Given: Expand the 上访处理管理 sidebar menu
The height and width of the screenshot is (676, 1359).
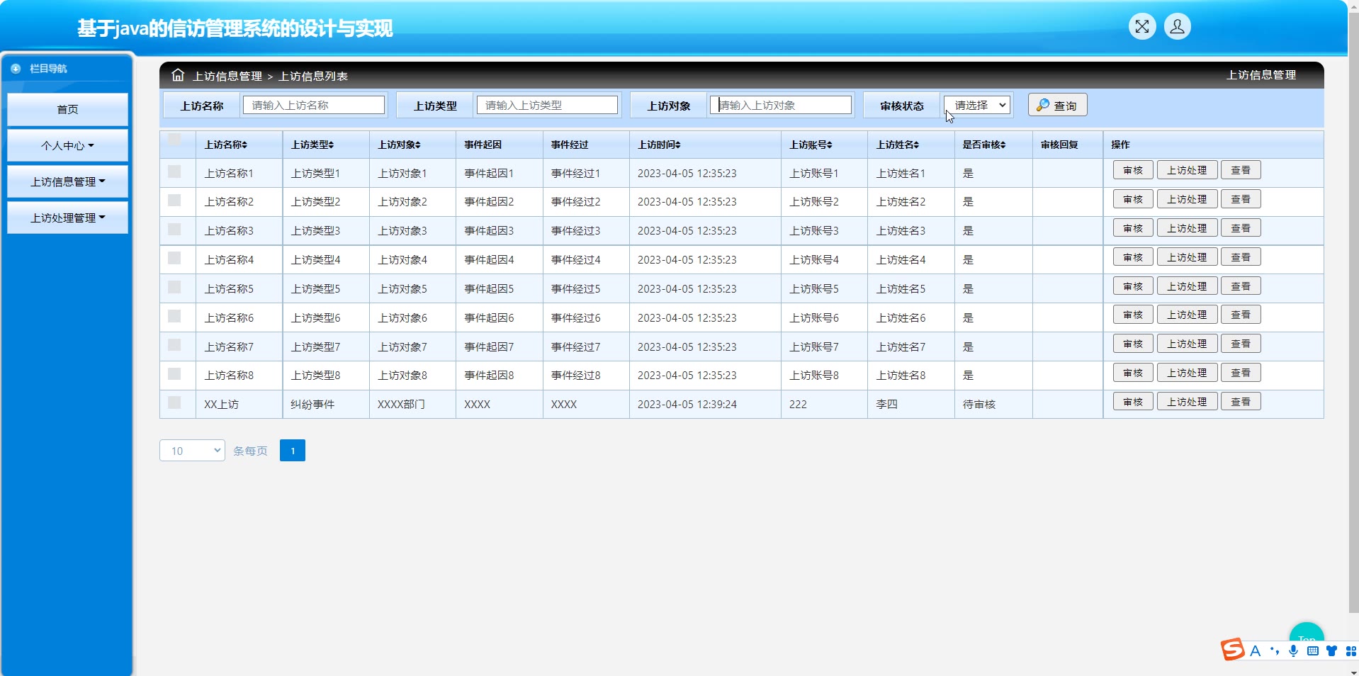Looking at the screenshot, I should click(x=67, y=218).
